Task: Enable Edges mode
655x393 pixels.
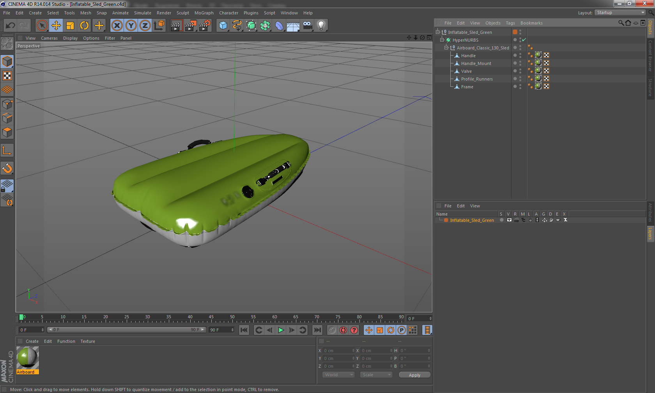Action: click(x=7, y=118)
